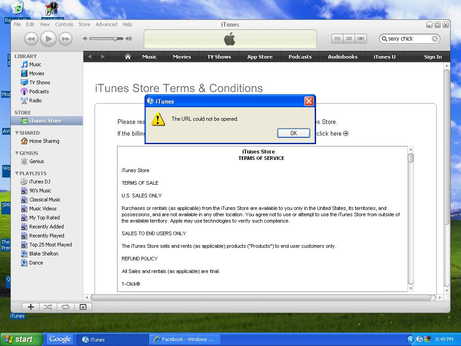
Task: Select Movies in the Library
Action: click(47, 73)
